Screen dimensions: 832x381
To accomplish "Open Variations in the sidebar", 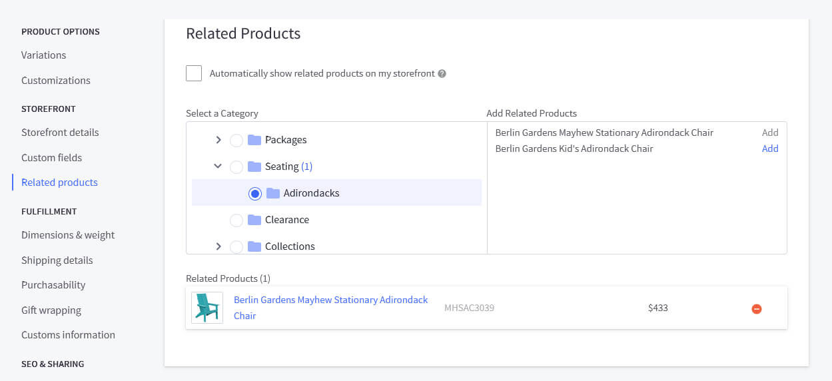I will pyautogui.click(x=43, y=55).
